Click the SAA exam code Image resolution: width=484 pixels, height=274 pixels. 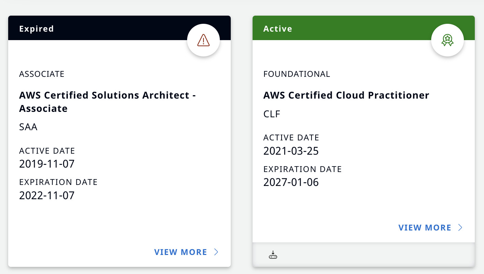point(28,127)
